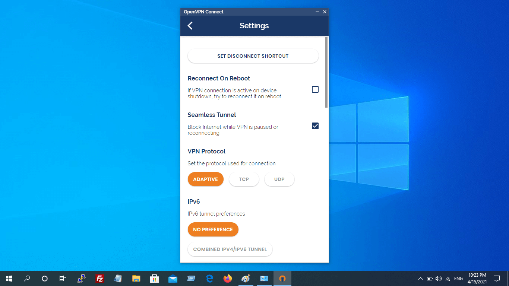This screenshot has width=509, height=286.
Task: Go back using the Settings back arrow
Action: tap(190, 26)
